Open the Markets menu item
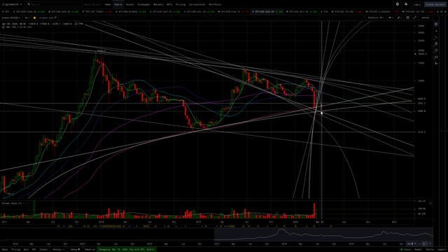This screenshot has width=448, height=252. (158, 5)
